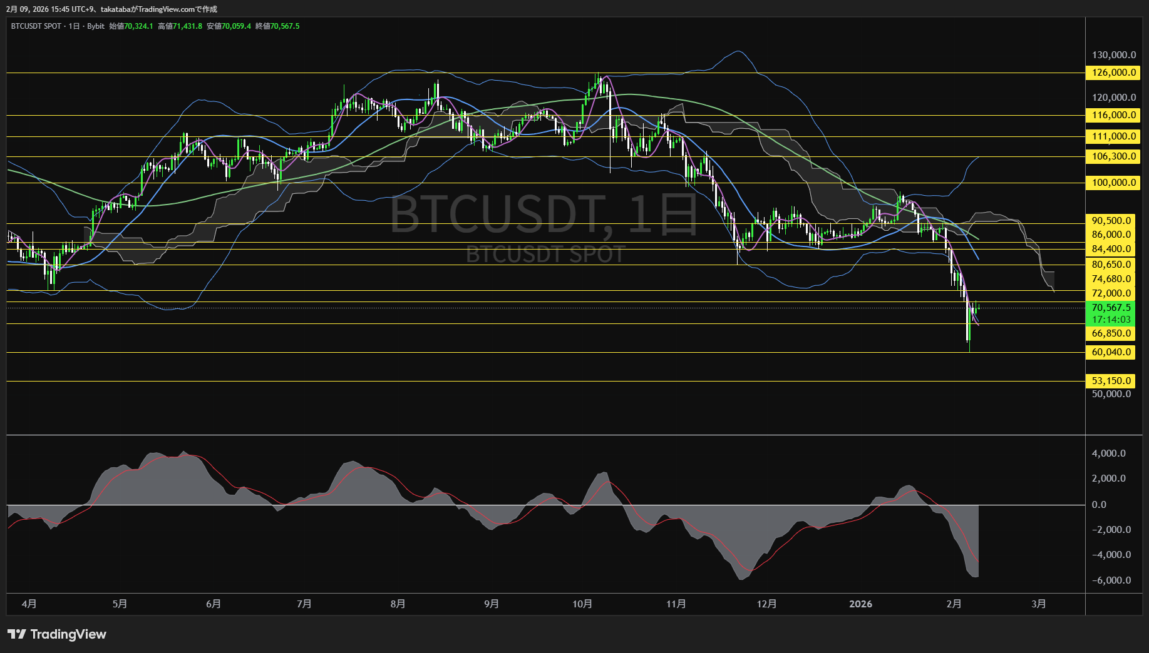Click the green current price label 70,567.5
The image size is (1149, 653).
tap(1111, 308)
